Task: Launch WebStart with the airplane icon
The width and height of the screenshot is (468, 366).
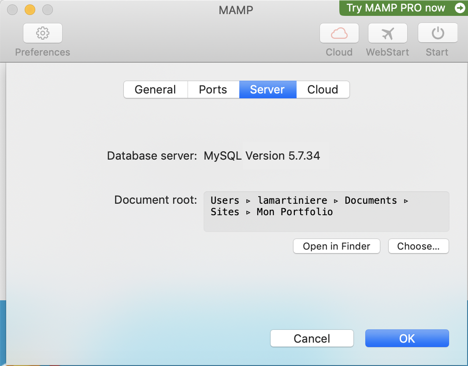Action: tap(387, 34)
